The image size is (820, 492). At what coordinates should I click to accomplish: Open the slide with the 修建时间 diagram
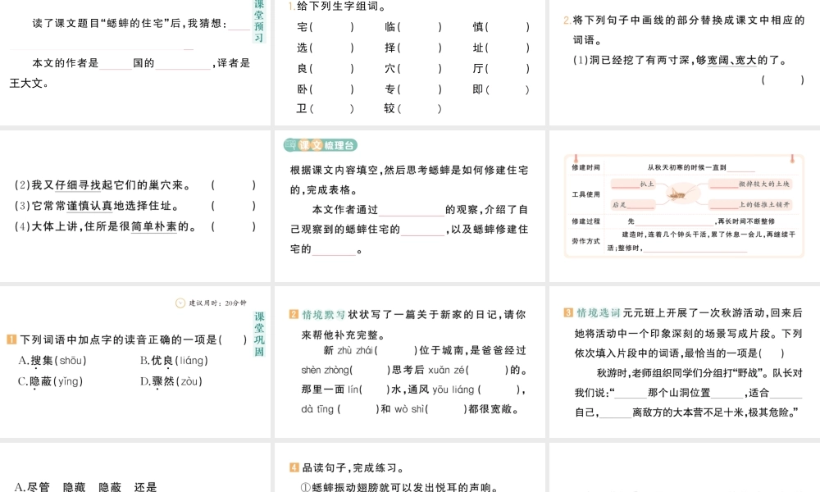pyautogui.click(x=685, y=206)
